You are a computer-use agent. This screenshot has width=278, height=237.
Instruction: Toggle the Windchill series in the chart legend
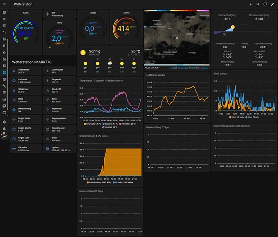pyautogui.click(x=110, y=127)
